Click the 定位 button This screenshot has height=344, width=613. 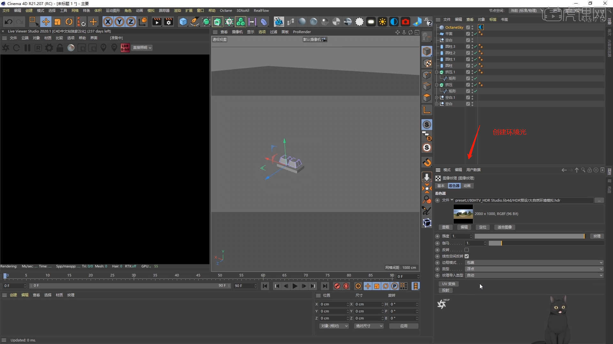[483, 227]
